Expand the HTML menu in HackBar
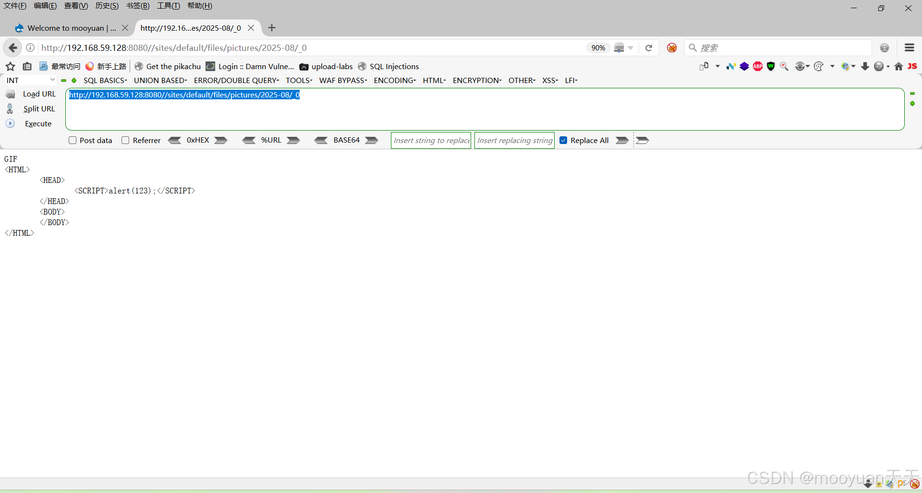Viewport: 922px width, 493px height. 434,80
